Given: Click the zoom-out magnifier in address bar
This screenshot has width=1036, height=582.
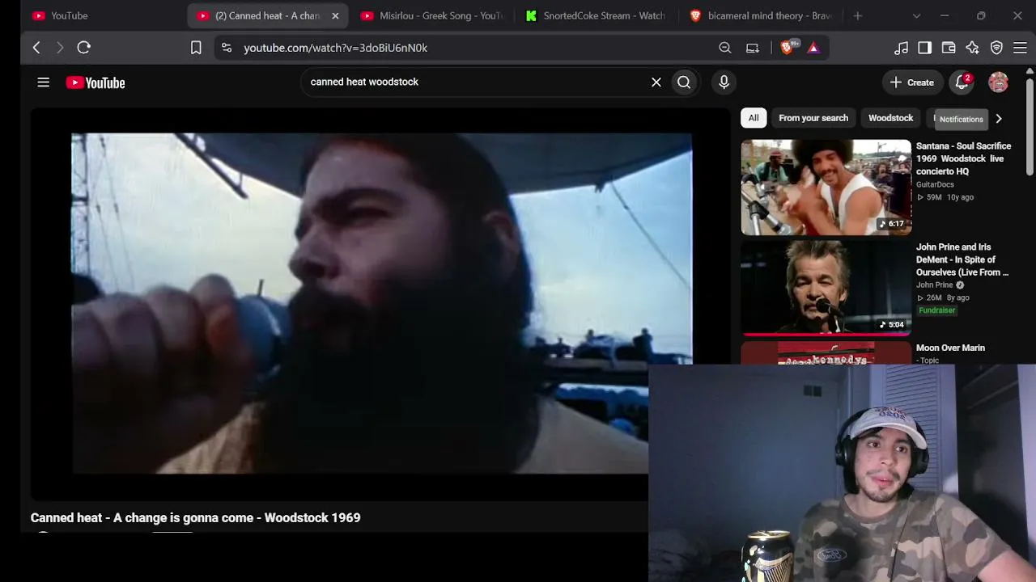Looking at the screenshot, I should click(725, 48).
